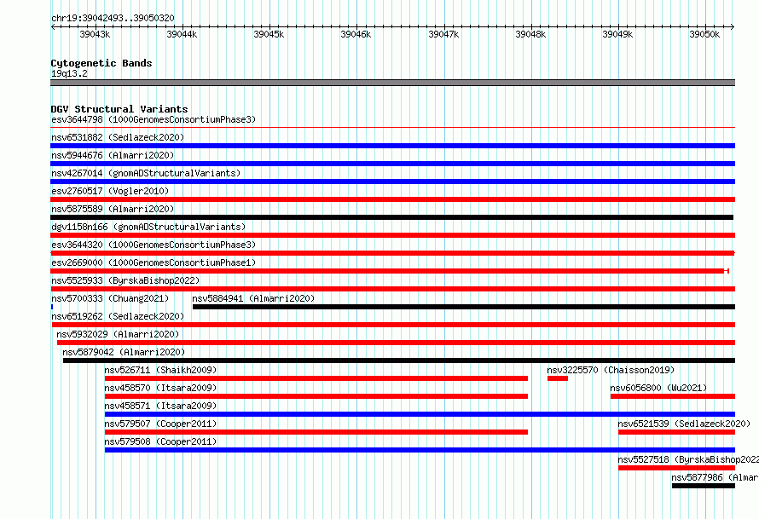Open the nsv5932029 Almarri2020 label
Viewport: 759px width, 519px height.
[118, 334]
